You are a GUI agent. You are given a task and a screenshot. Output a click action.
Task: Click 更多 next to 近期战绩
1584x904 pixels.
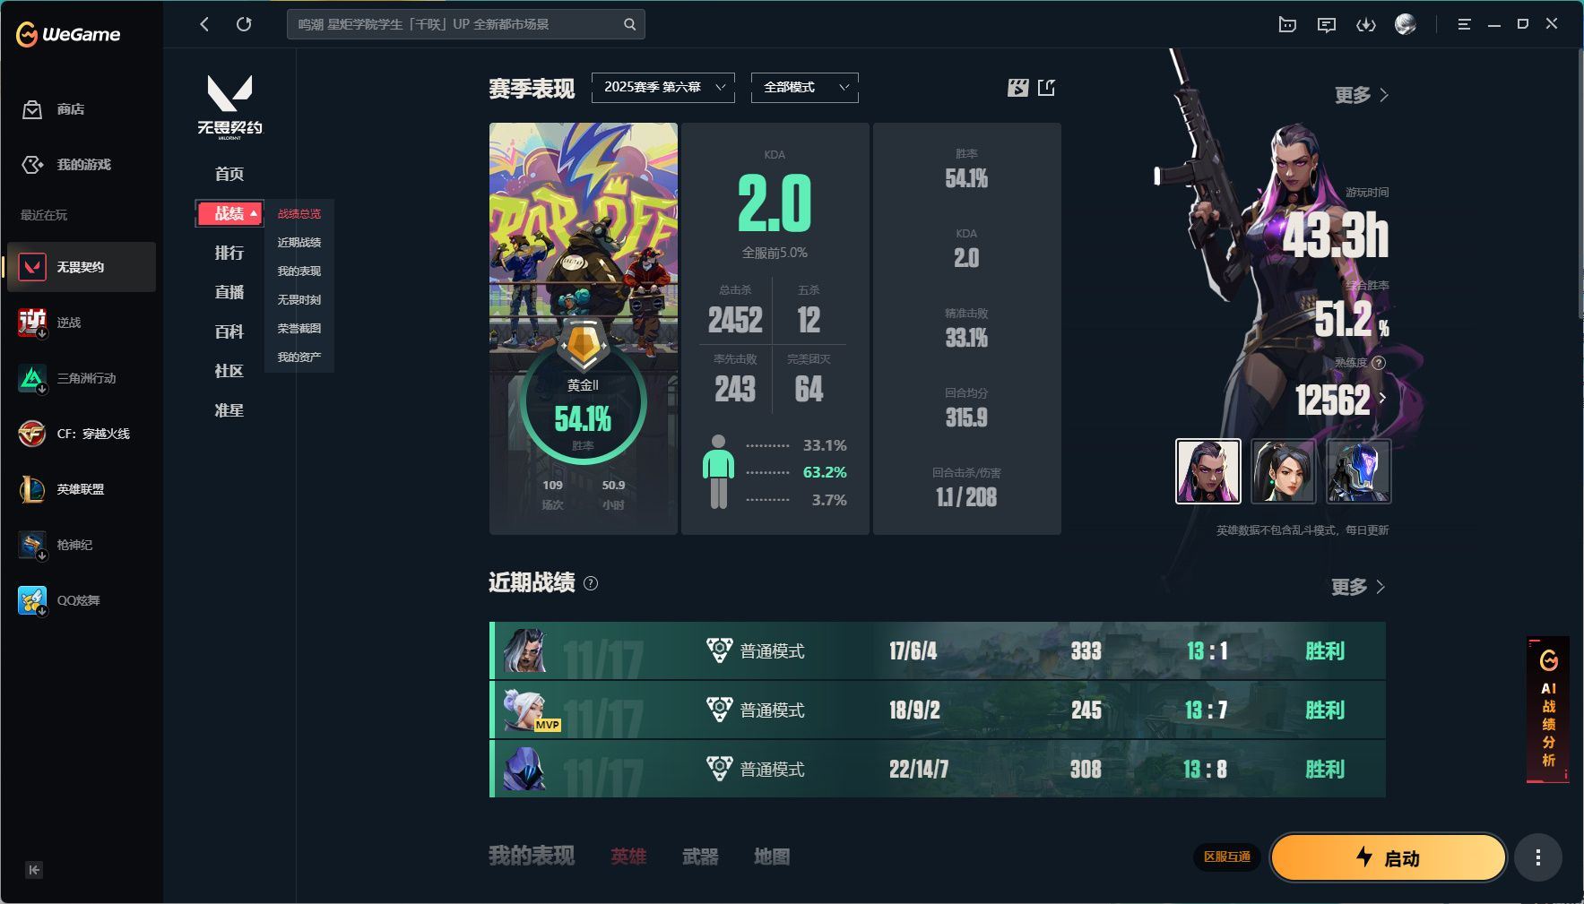[1357, 587]
